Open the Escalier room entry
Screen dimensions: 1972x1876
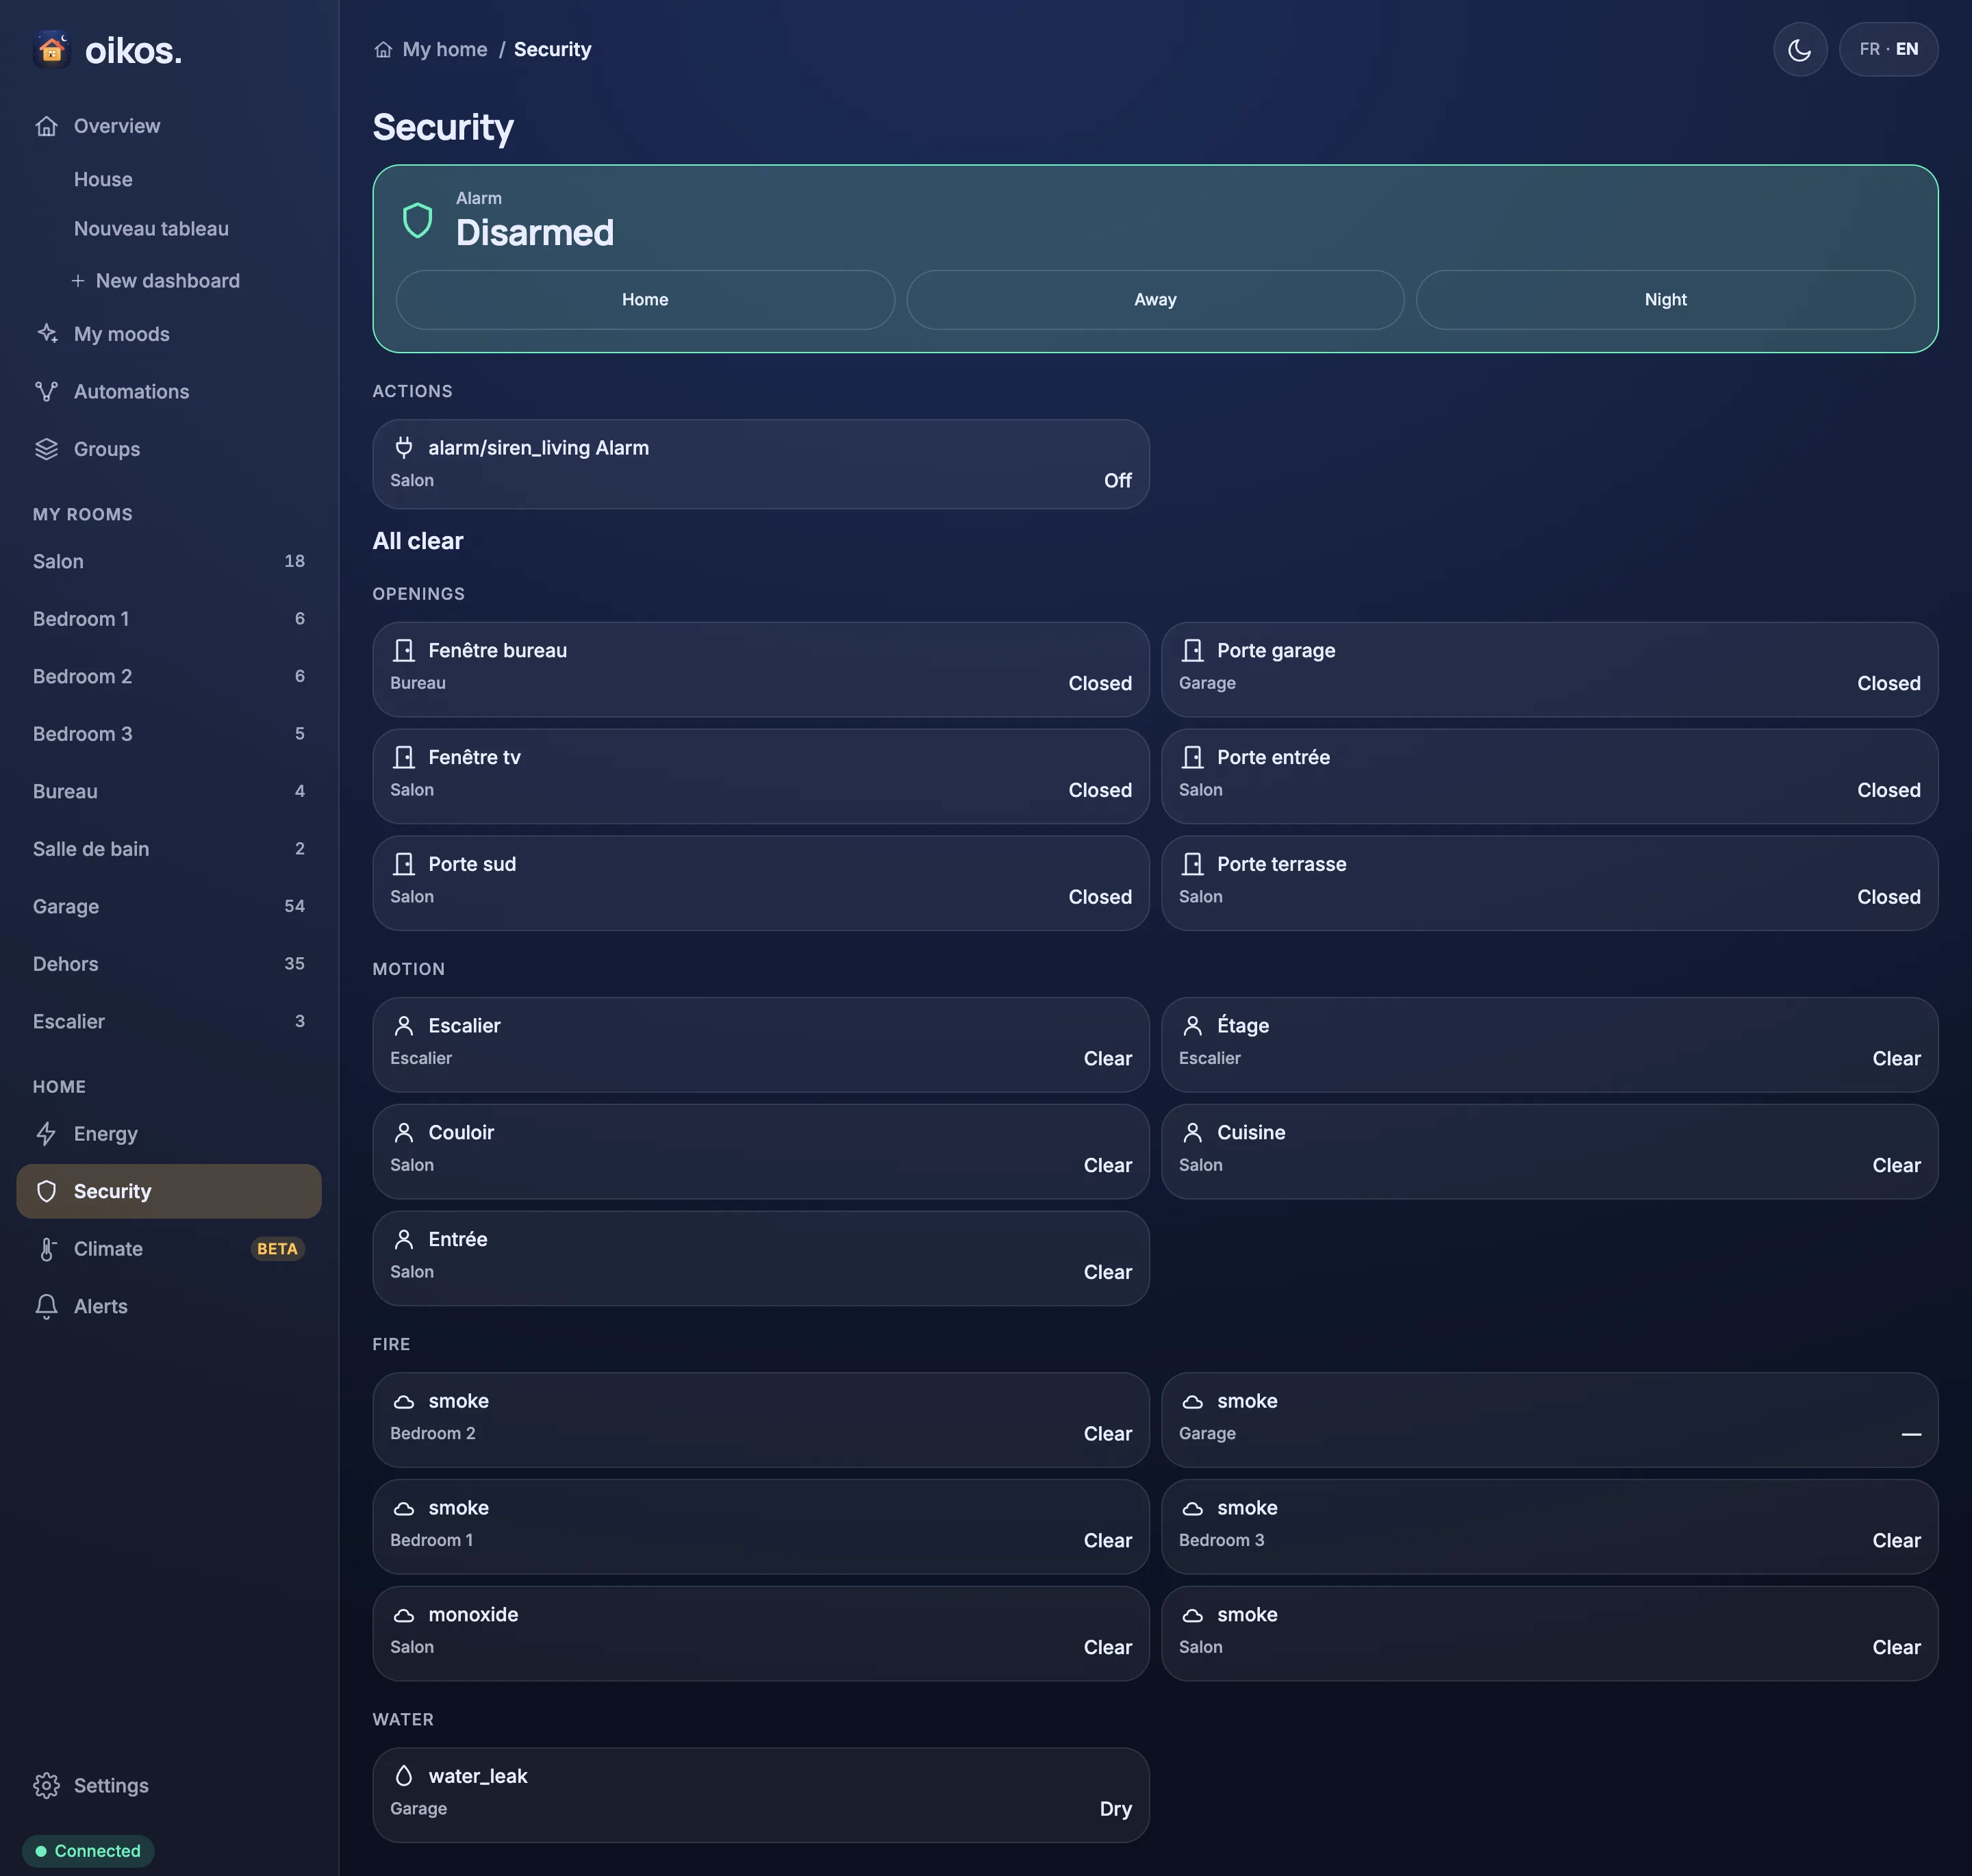point(168,1021)
